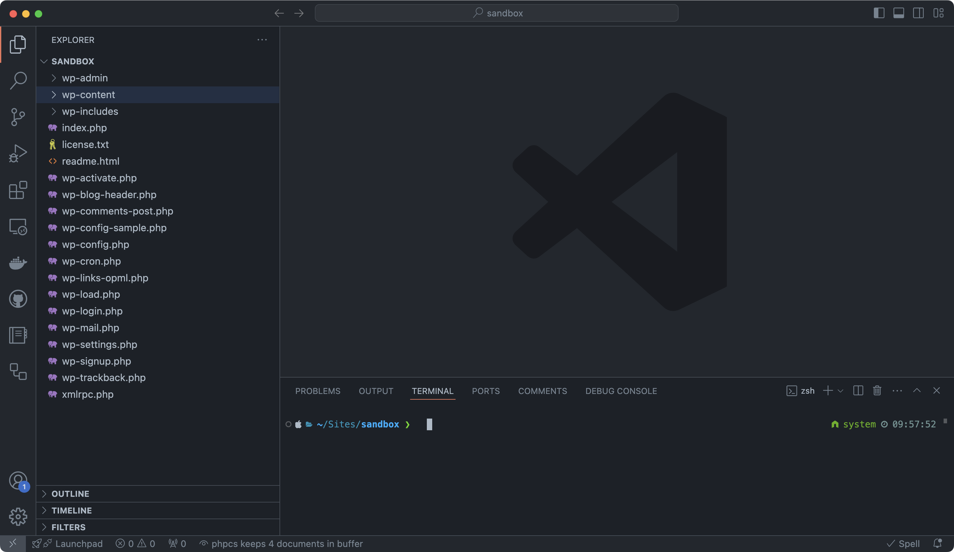The height and width of the screenshot is (552, 954).
Task: Add a new terminal with plus icon
Action: pyautogui.click(x=828, y=390)
